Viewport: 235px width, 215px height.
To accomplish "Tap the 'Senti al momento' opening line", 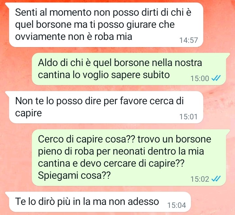I will tap(103, 12).
